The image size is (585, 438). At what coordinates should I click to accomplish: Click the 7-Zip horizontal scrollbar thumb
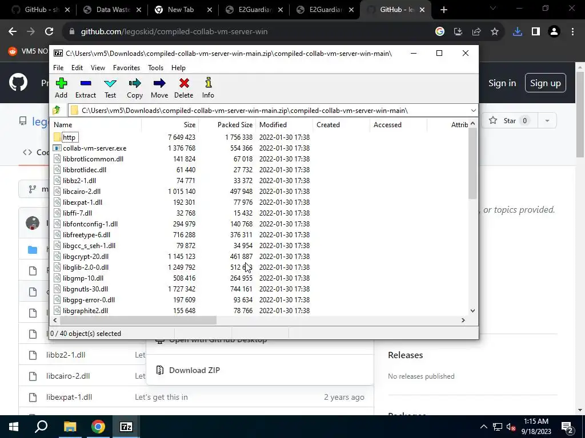(x=138, y=320)
